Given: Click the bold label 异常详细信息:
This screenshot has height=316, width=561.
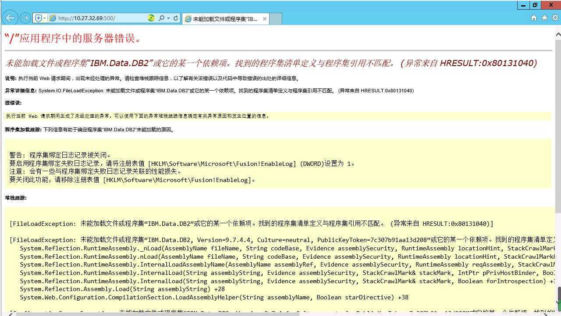Looking at the screenshot, I should point(21,91).
